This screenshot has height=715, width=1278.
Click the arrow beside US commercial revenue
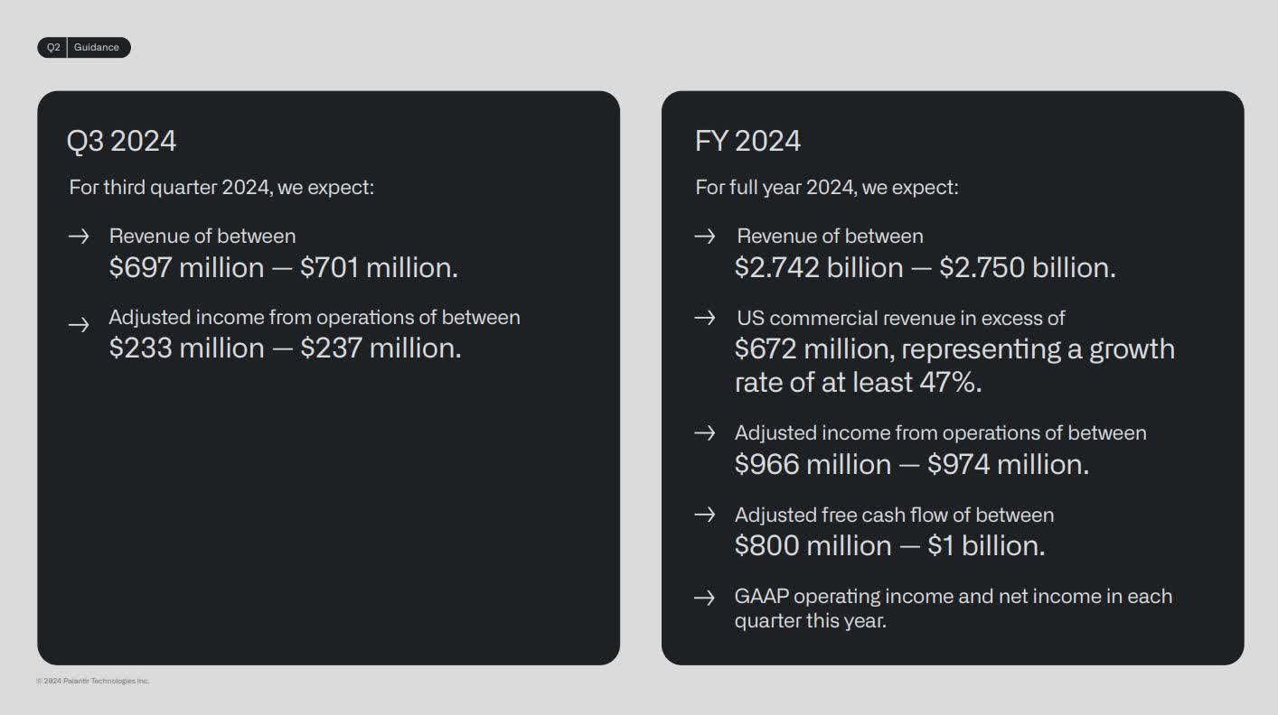(705, 318)
